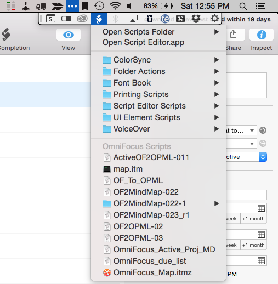The height and width of the screenshot is (284, 278).
Task: Run the OF2MindMap-023_r1 script
Action: click(x=158, y=215)
